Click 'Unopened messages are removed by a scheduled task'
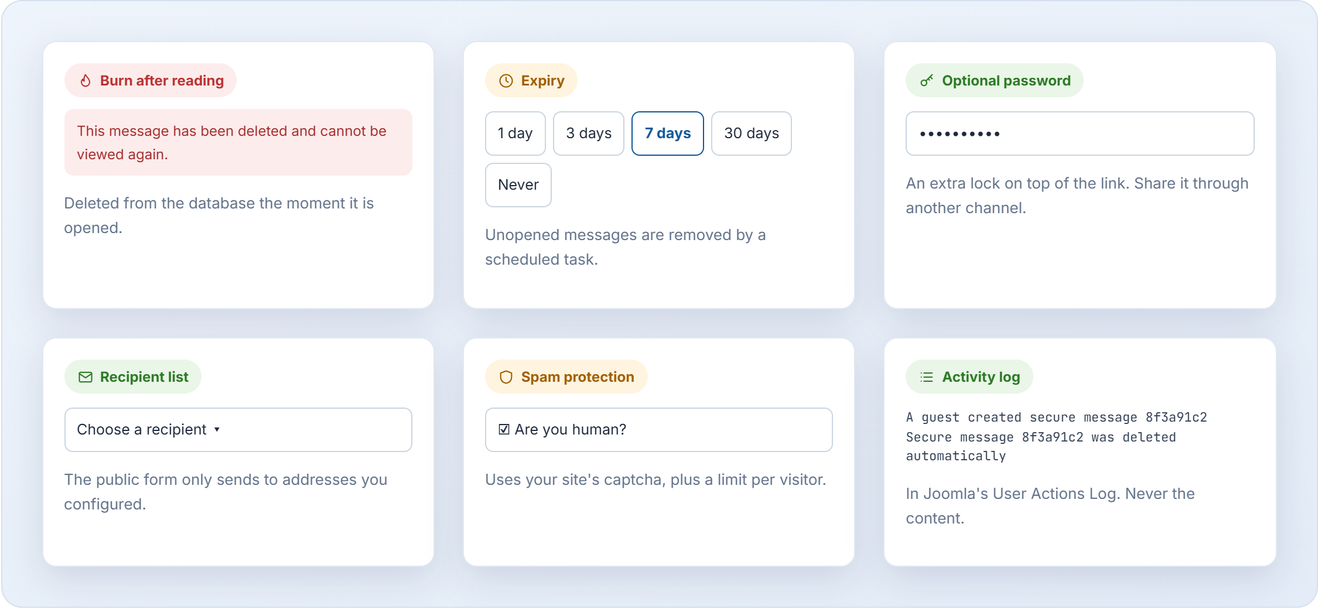Viewport: 1318px width, 609px height. (626, 247)
